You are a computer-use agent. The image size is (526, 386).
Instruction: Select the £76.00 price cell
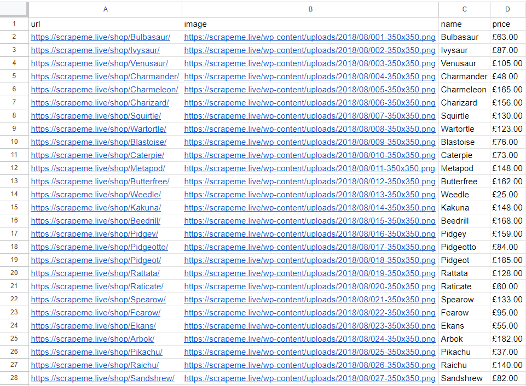coord(507,142)
